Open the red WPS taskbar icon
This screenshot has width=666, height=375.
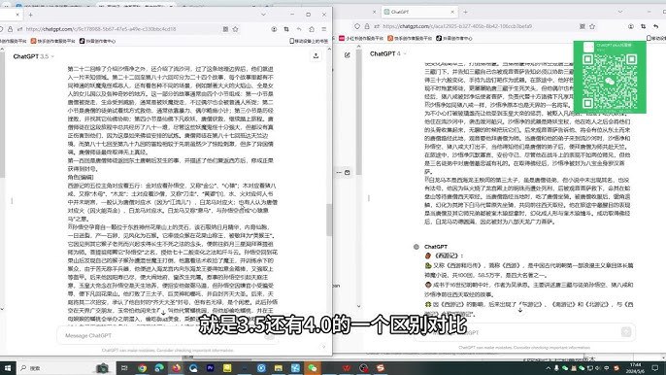click(x=347, y=368)
